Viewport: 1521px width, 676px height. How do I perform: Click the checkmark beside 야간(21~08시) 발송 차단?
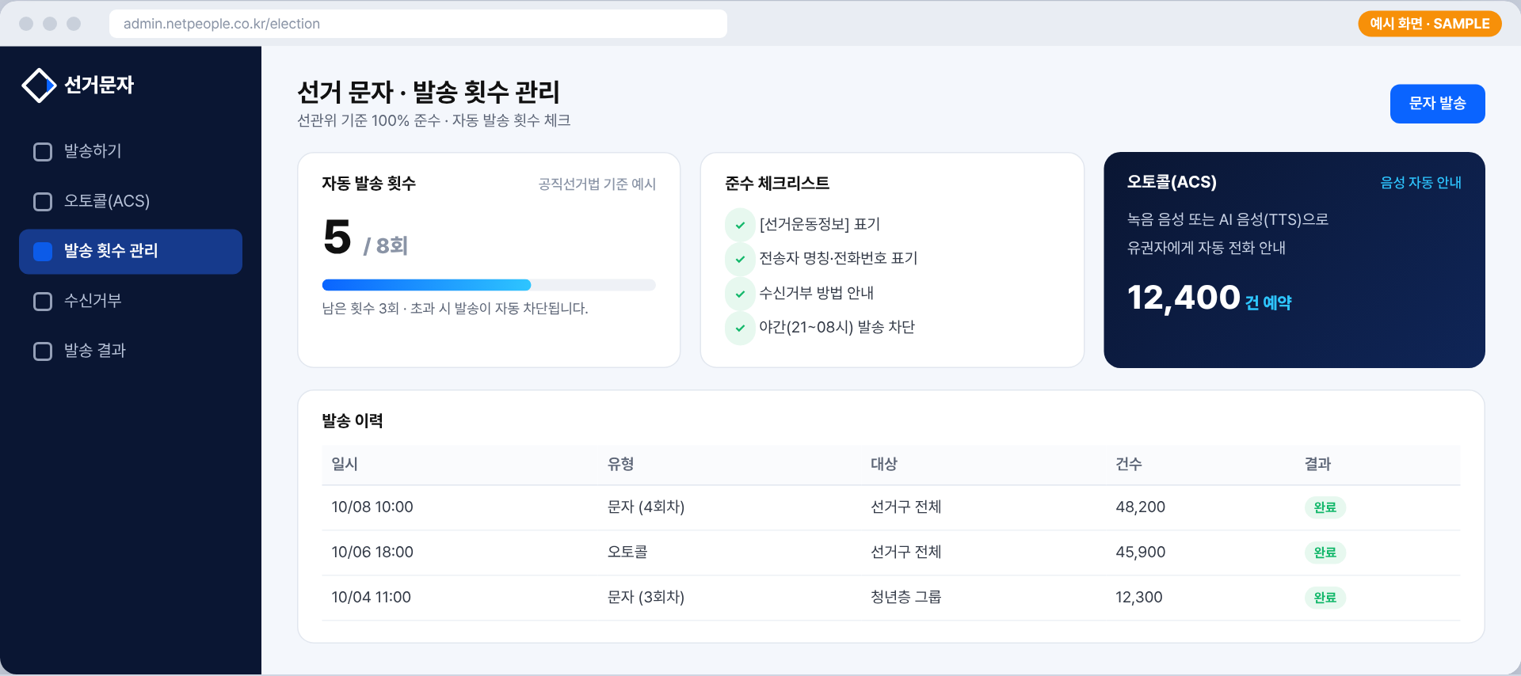(x=740, y=328)
